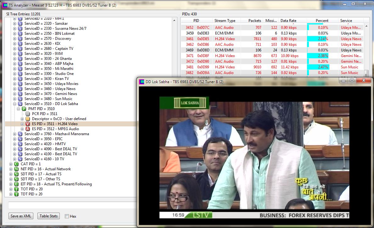Select the tree row '24 Ghanta'

48,58
